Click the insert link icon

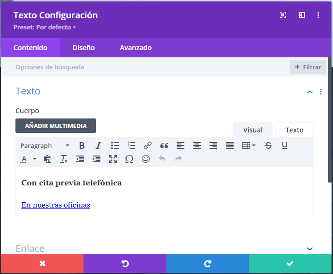tap(148, 145)
